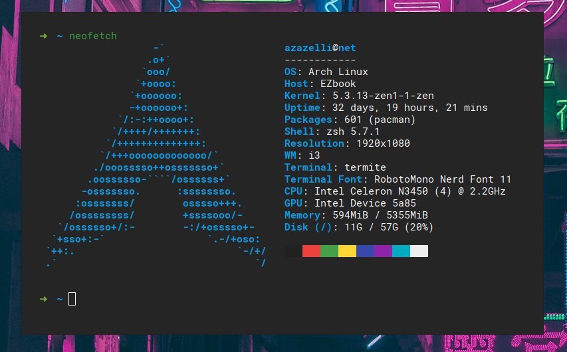Click the Disk '11G / 57G (20%)' value

pos(389,226)
